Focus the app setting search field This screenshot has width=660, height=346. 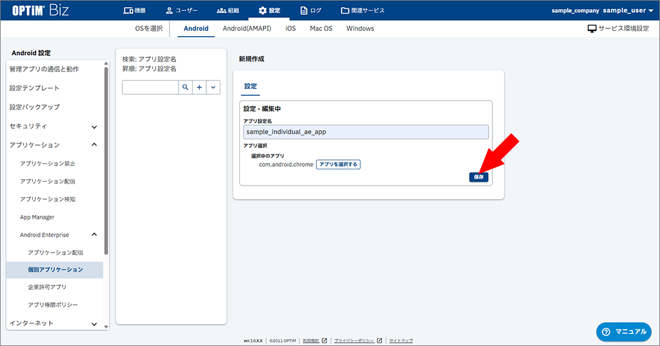[150, 88]
